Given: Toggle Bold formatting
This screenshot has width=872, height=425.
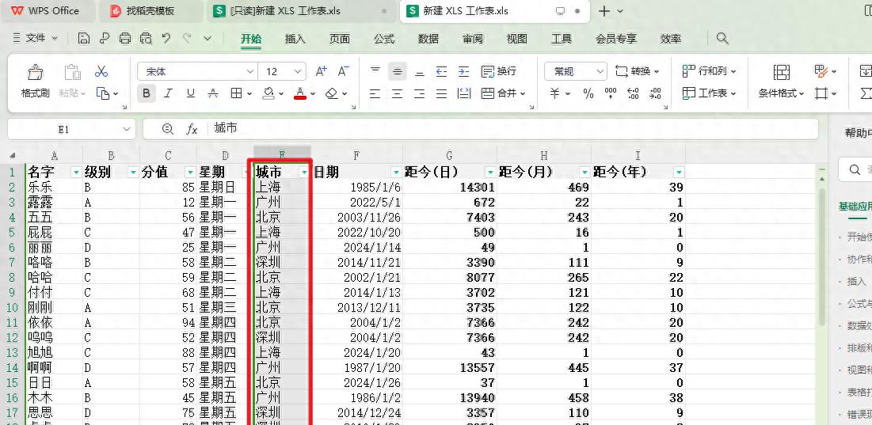Looking at the screenshot, I should point(147,93).
